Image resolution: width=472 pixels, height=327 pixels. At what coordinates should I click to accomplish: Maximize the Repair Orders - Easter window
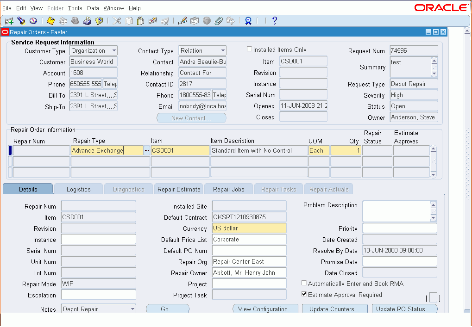pos(435,32)
